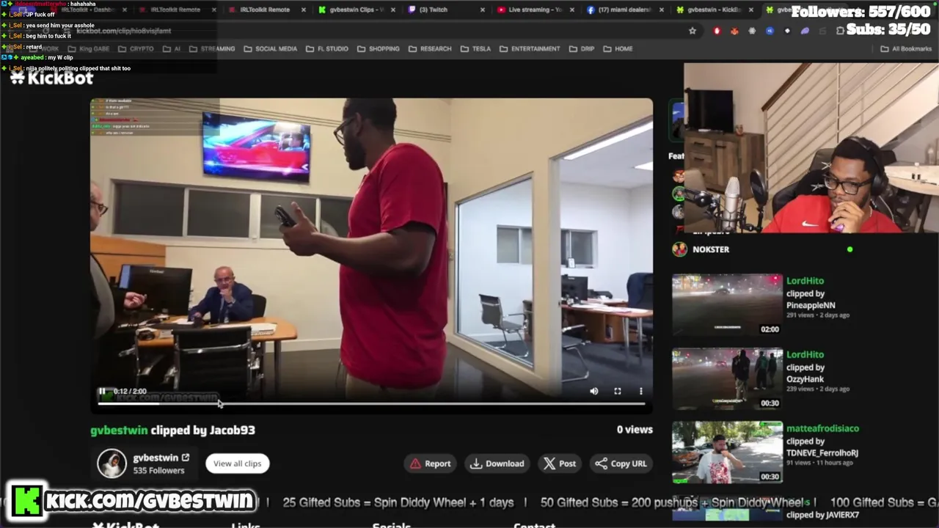Click the warning triangle icon on Report

tap(415, 463)
